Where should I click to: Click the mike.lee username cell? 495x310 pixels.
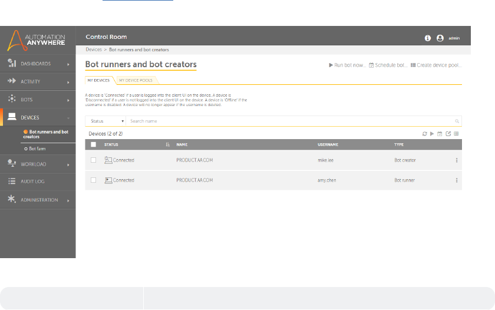coord(325,160)
